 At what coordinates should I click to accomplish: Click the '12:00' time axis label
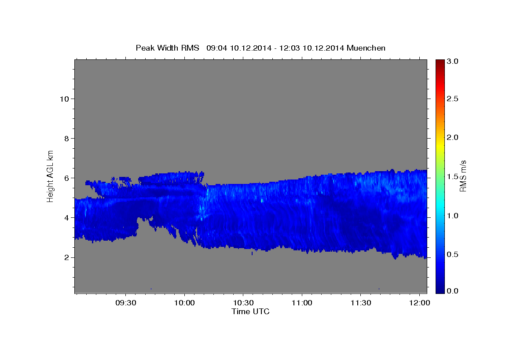(420, 304)
